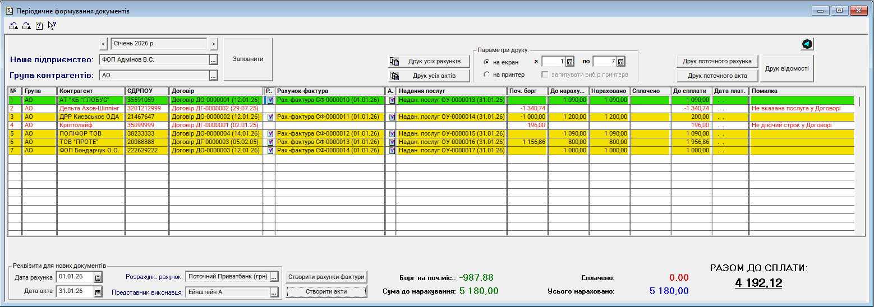
Task: Open calculator icon beside the 'по' field
Action: click(620, 62)
